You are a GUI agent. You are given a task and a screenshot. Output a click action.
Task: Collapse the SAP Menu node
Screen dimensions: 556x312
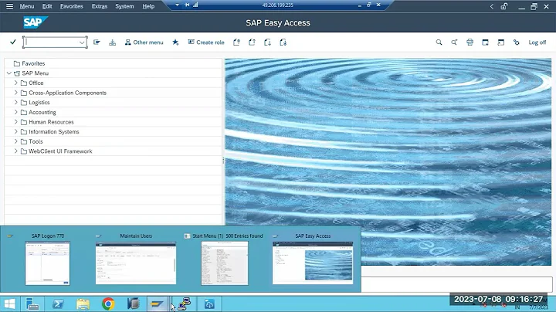pos(8,73)
